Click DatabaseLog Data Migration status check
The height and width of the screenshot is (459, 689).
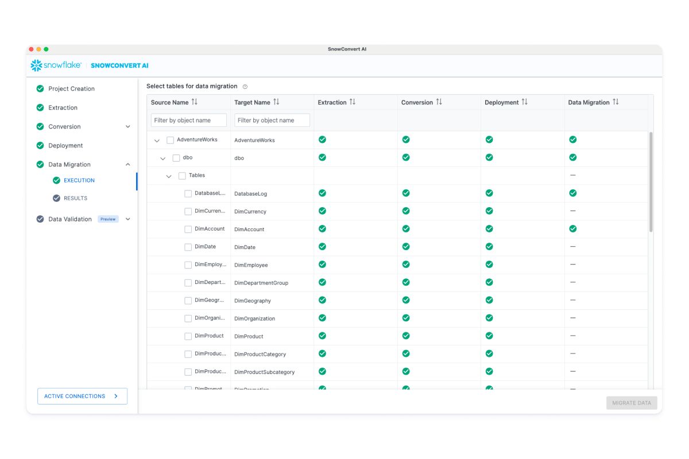coord(572,193)
